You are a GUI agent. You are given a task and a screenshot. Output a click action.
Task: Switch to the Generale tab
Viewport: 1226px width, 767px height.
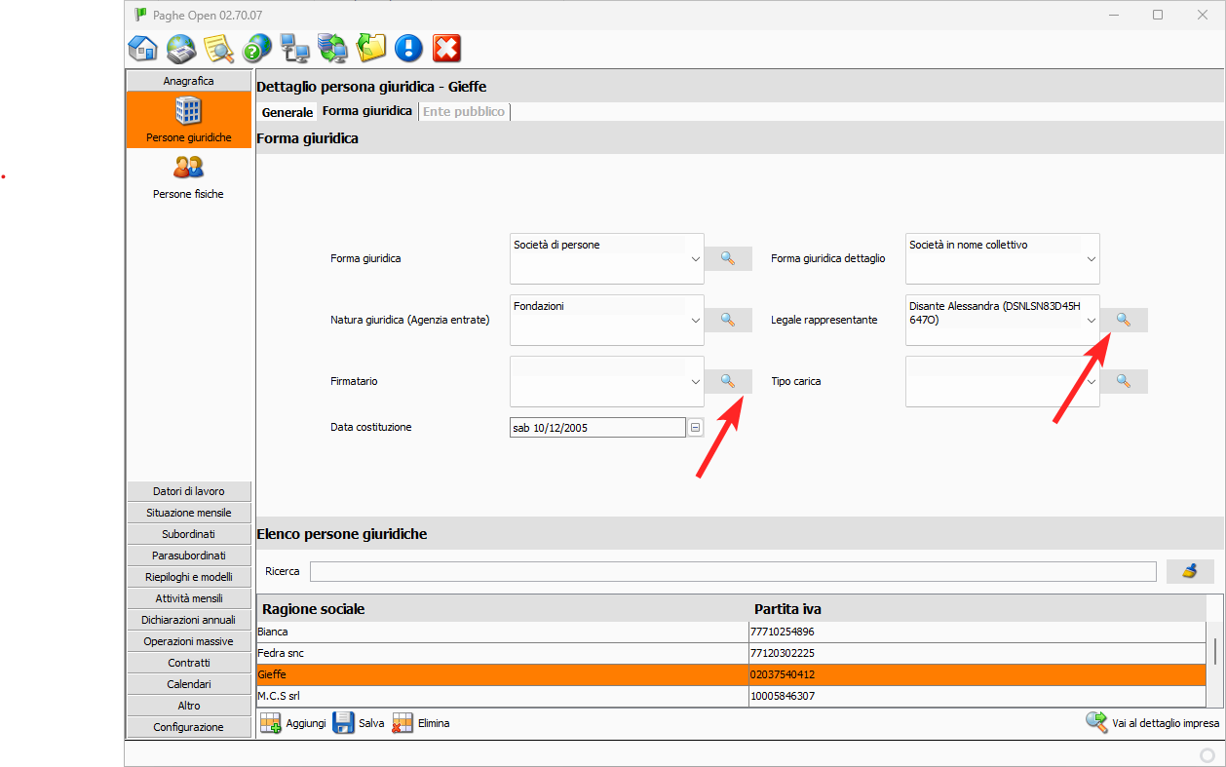287,112
